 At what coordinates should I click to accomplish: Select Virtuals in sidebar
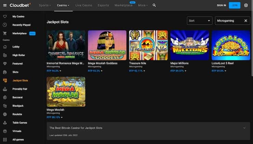[17, 131]
